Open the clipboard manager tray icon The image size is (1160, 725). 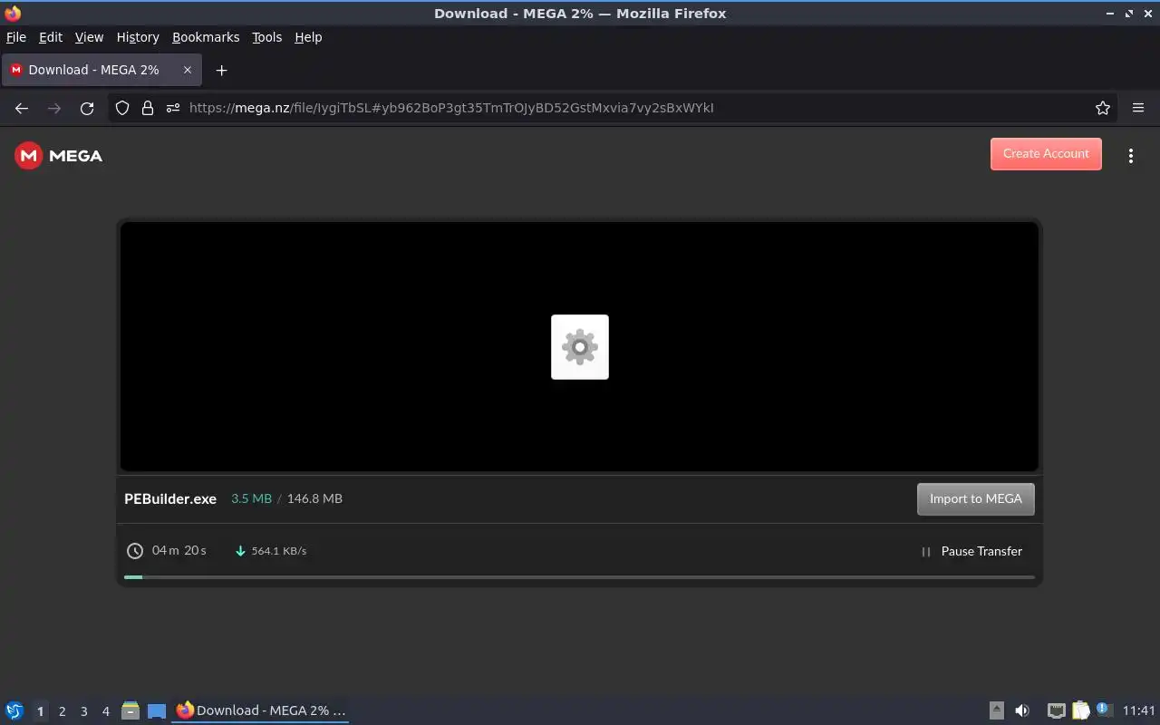pos(1080,710)
